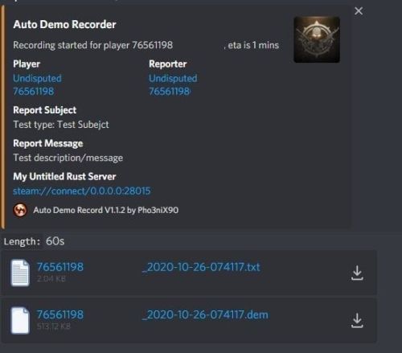
Task: Select the Length: 60s code text
Action: click(34, 241)
